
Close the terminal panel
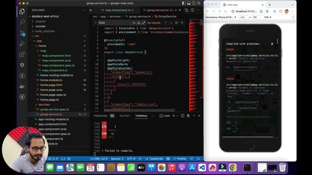(199, 116)
